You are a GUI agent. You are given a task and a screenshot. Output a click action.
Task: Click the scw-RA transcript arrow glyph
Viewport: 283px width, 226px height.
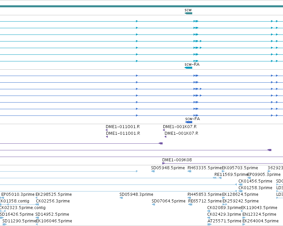[x=189, y=68]
